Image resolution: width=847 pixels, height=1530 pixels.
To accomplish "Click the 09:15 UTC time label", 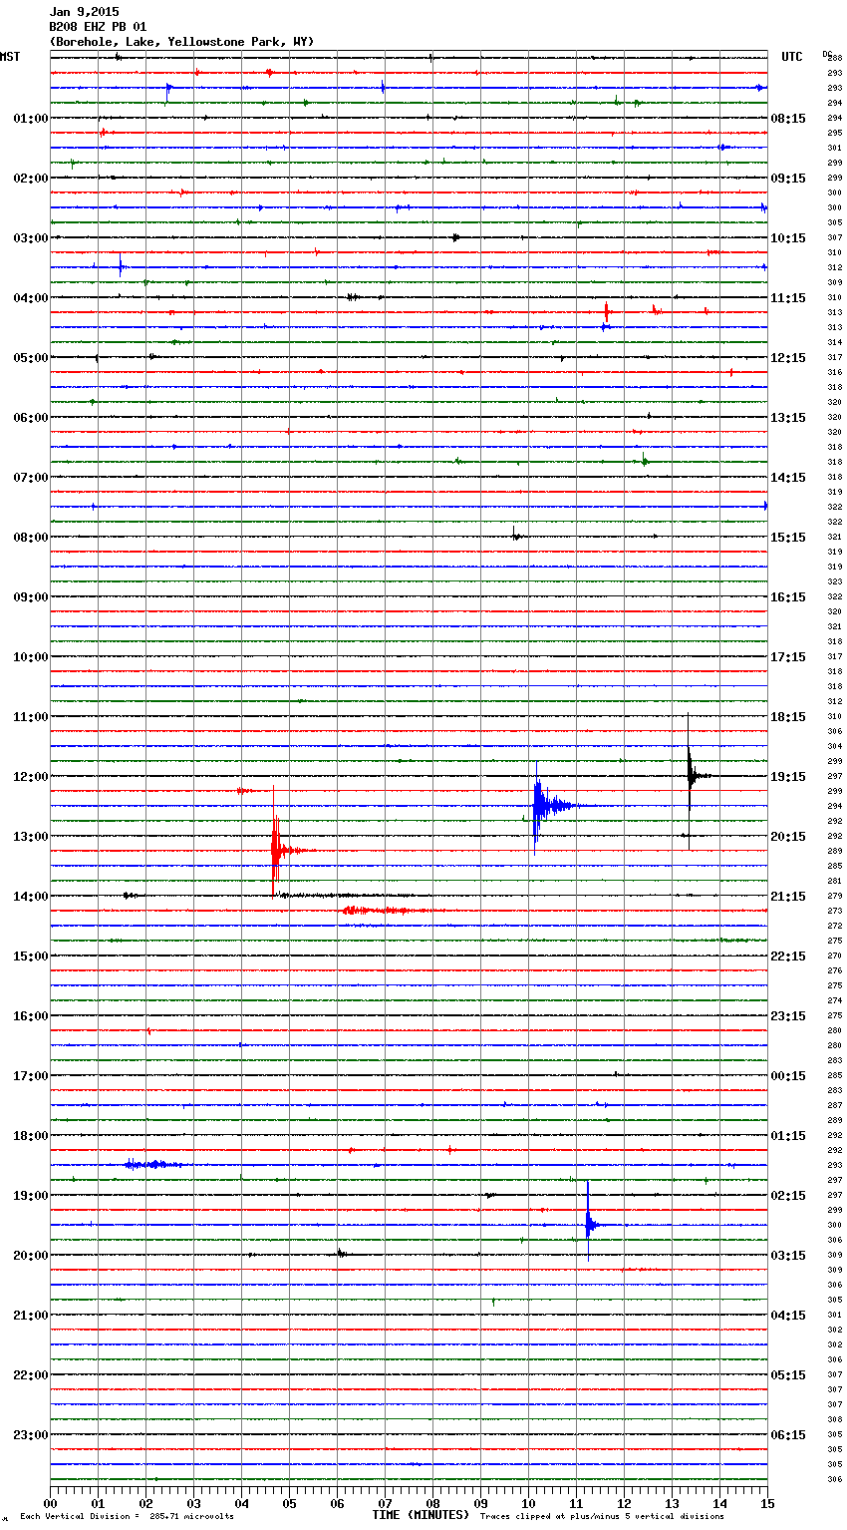I will coord(788,179).
